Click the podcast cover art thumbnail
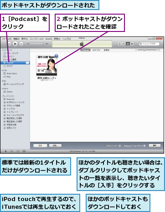Screen dimensions: 165x212 (46, 65)
